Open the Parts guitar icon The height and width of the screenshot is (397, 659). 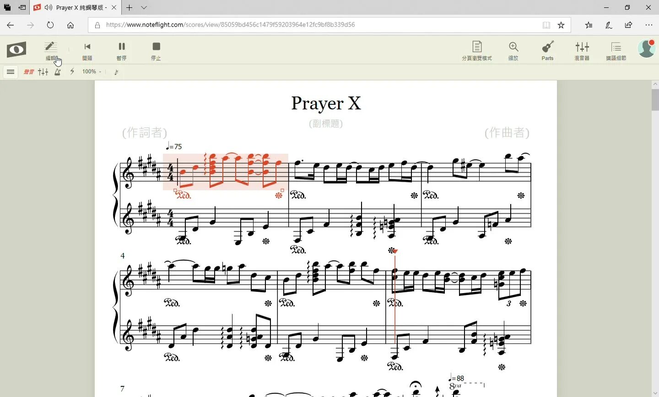click(548, 50)
